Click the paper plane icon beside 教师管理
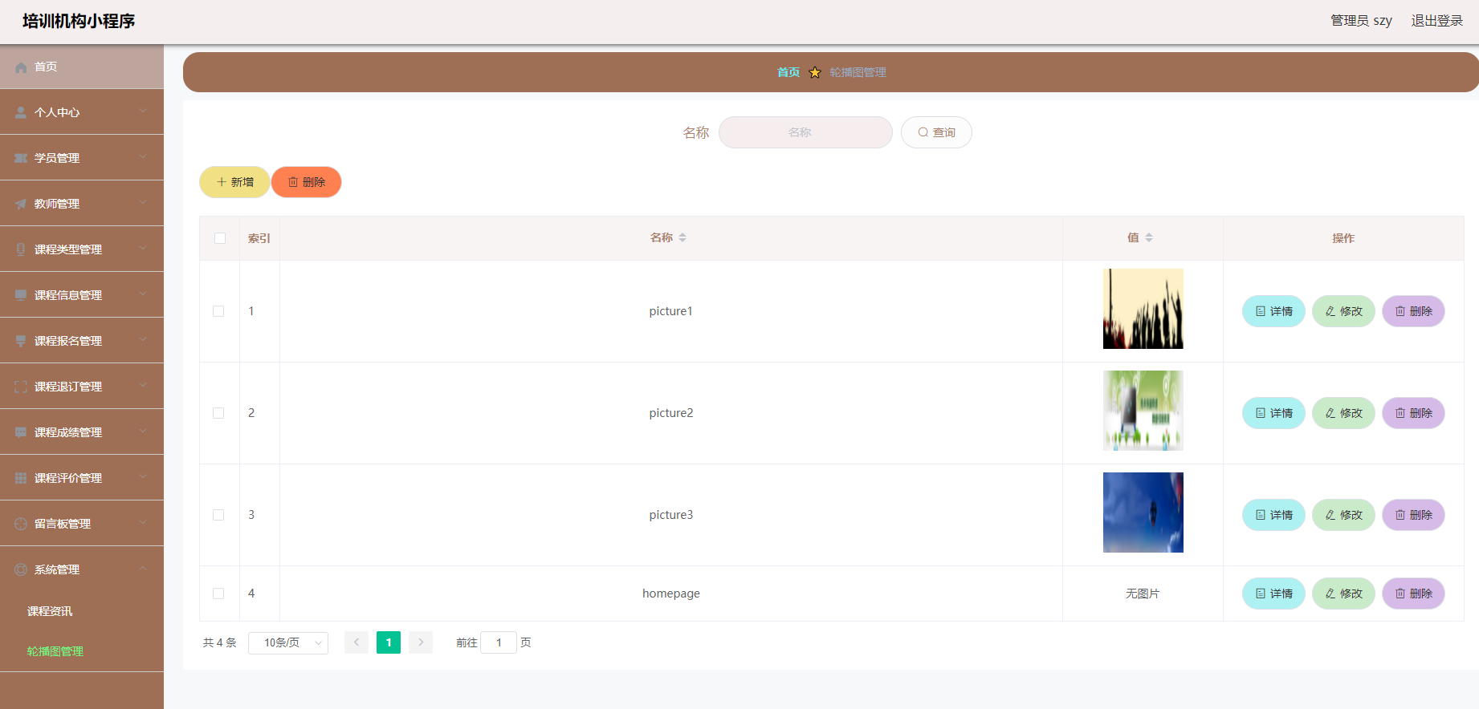1479x709 pixels. pyautogui.click(x=21, y=205)
